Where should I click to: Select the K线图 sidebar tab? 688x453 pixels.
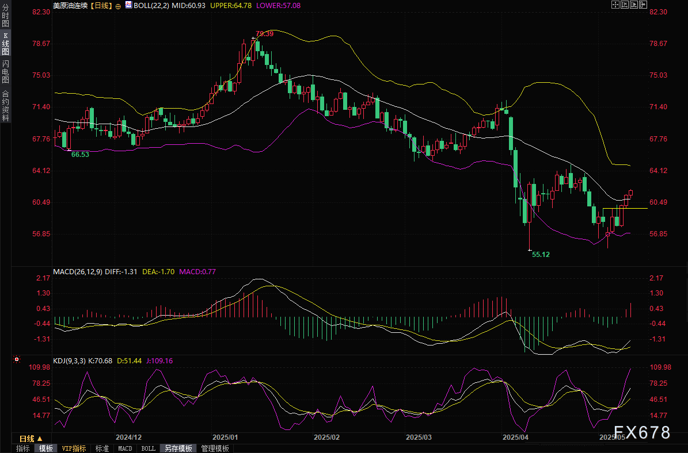pos(5,44)
